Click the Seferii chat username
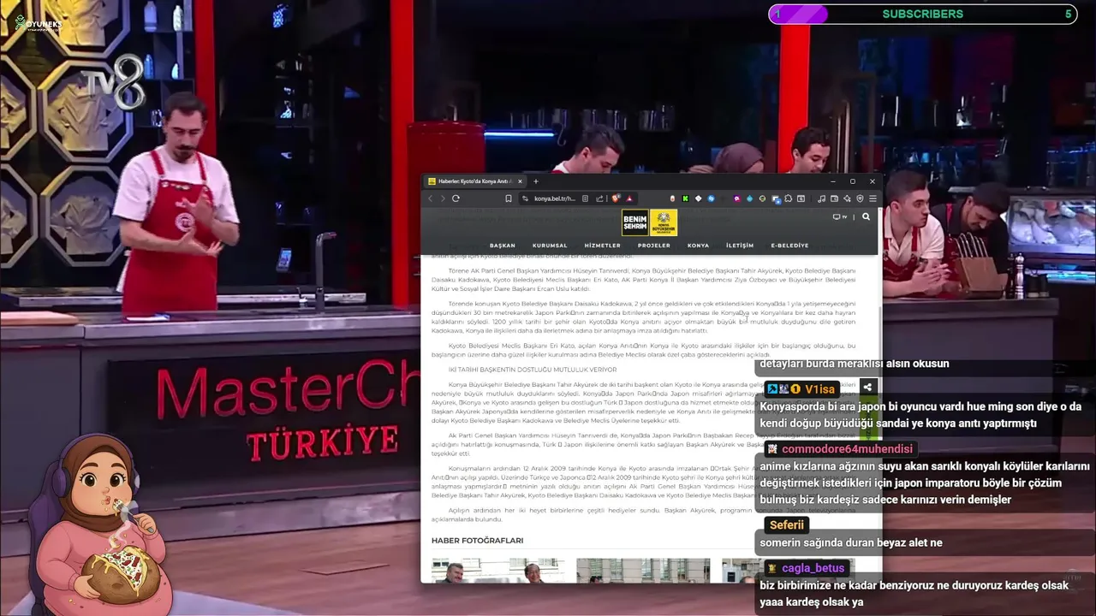The height and width of the screenshot is (616, 1096). (x=786, y=525)
